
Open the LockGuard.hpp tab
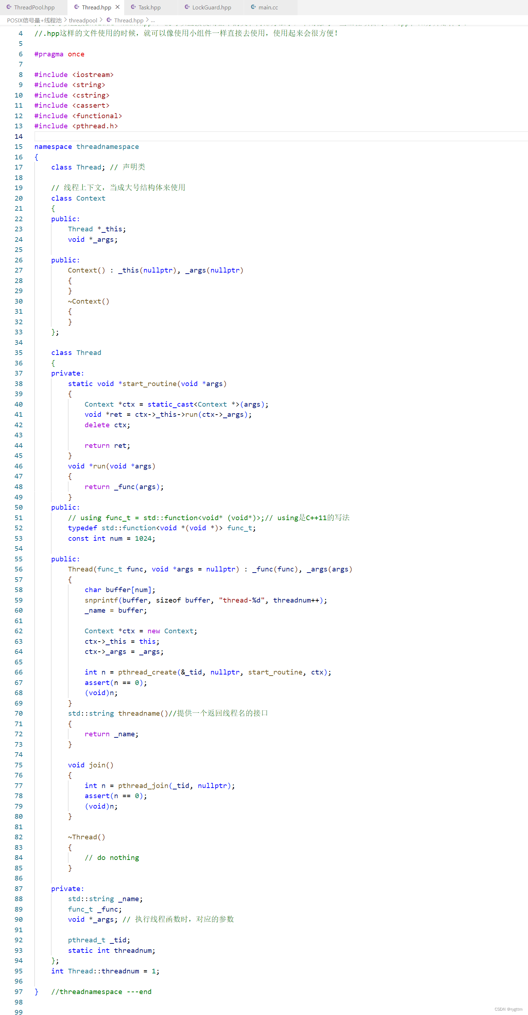tap(211, 7)
